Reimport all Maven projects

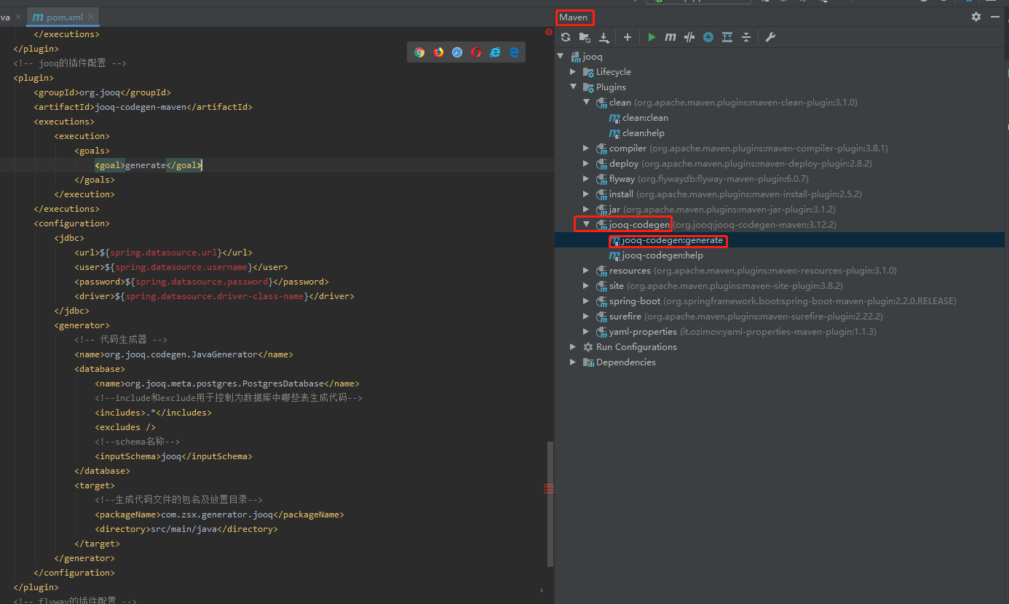click(566, 37)
